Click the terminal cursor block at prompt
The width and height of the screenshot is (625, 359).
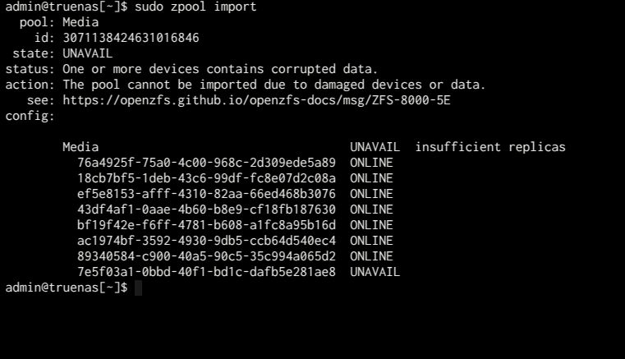[x=138, y=288]
